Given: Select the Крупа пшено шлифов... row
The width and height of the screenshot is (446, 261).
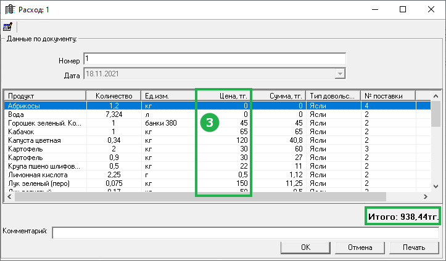Looking at the screenshot, I should coord(218,166).
